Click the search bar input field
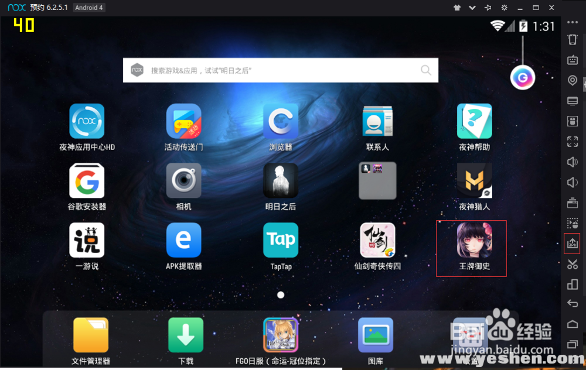 pyautogui.click(x=281, y=70)
